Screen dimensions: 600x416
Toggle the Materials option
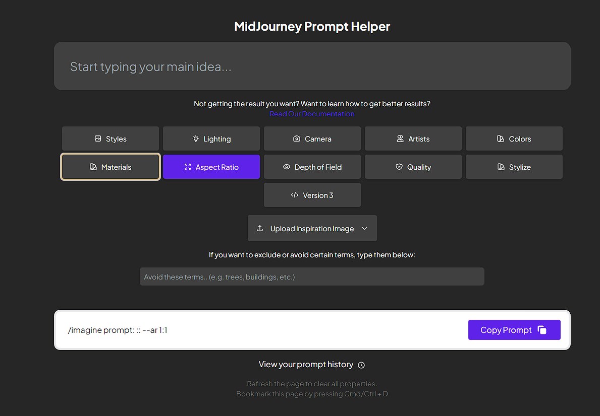tap(110, 167)
